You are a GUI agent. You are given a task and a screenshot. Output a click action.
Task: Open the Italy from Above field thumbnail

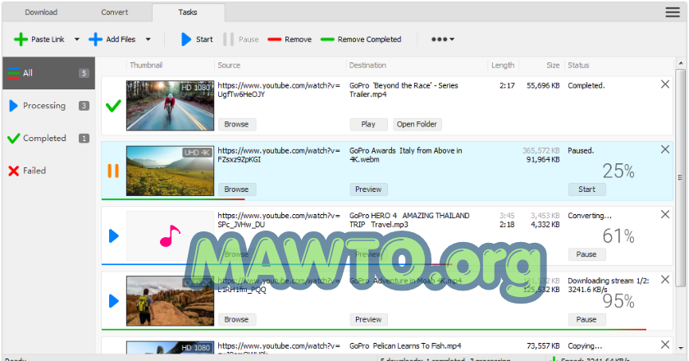point(170,171)
